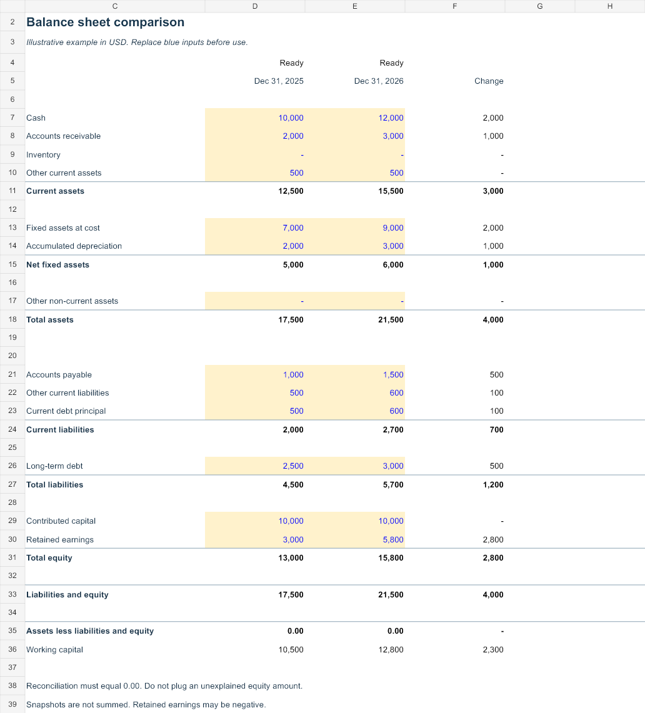Click the 'Contributed capital' label
Image resolution: width=645 pixels, height=713 pixels.
pos(61,521)
